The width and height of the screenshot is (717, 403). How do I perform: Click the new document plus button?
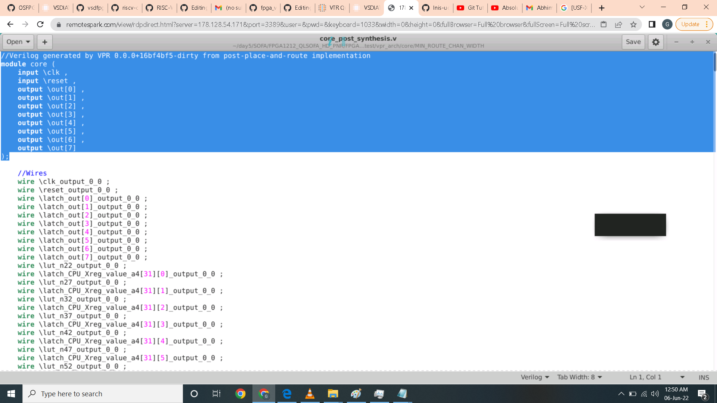(45, 42)
